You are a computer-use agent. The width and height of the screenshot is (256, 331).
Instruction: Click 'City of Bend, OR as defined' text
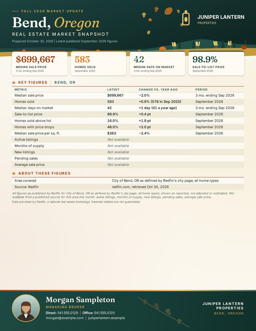point(165,181)
